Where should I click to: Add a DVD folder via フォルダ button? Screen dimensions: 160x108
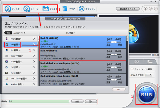pos(50,9)
